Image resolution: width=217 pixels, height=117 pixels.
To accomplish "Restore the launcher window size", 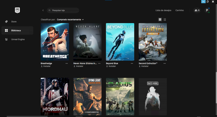I will (208, 2).
